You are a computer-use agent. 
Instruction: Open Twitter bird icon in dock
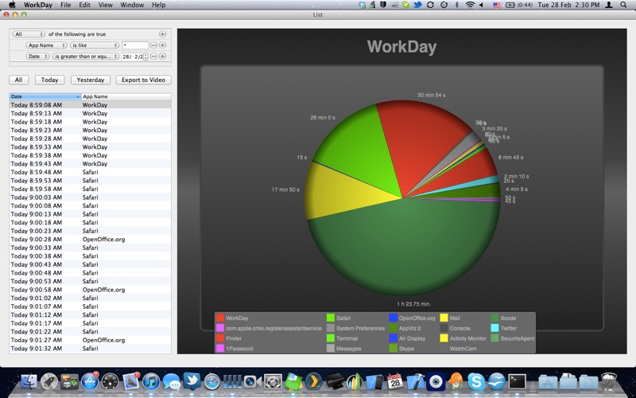192,381
